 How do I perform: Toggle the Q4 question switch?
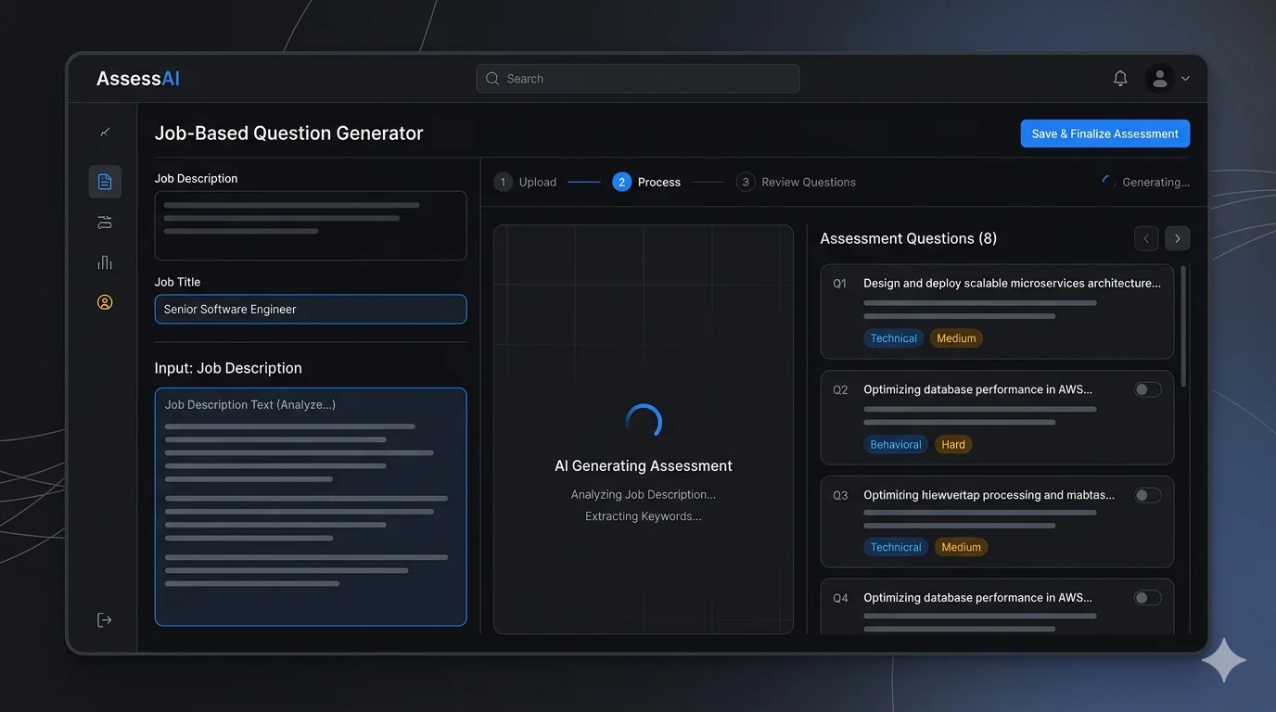click(x=1148, y=598)
